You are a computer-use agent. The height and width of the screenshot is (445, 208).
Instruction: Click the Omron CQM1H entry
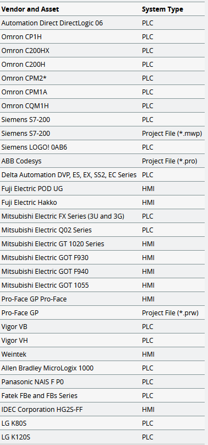pos(25,106)
